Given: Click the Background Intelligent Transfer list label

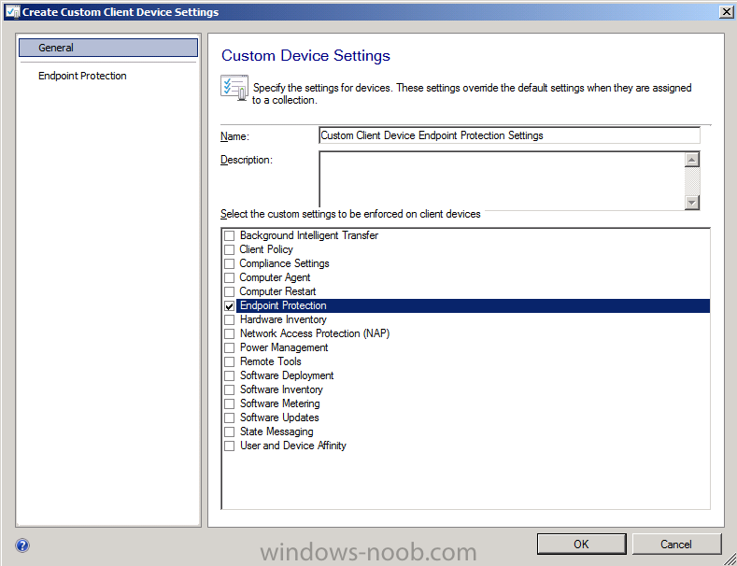Looking at the screenshot, I should (x=309, y=235).
